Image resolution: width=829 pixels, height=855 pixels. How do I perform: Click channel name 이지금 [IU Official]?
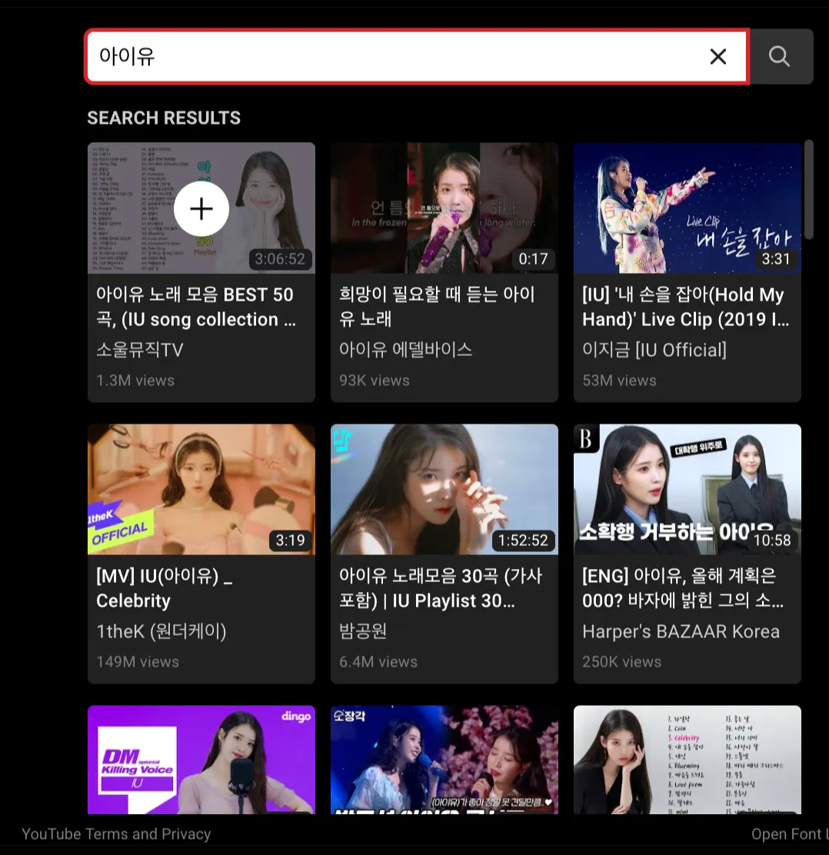tap(654, 350)
